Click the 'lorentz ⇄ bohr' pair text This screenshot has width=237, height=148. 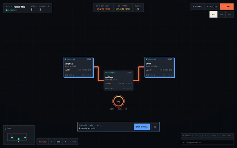(x=87, y=128)
